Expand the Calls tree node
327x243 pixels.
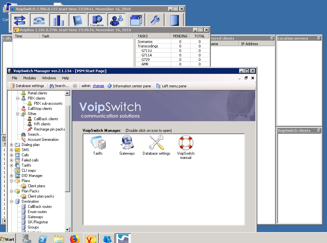[12, 155]
